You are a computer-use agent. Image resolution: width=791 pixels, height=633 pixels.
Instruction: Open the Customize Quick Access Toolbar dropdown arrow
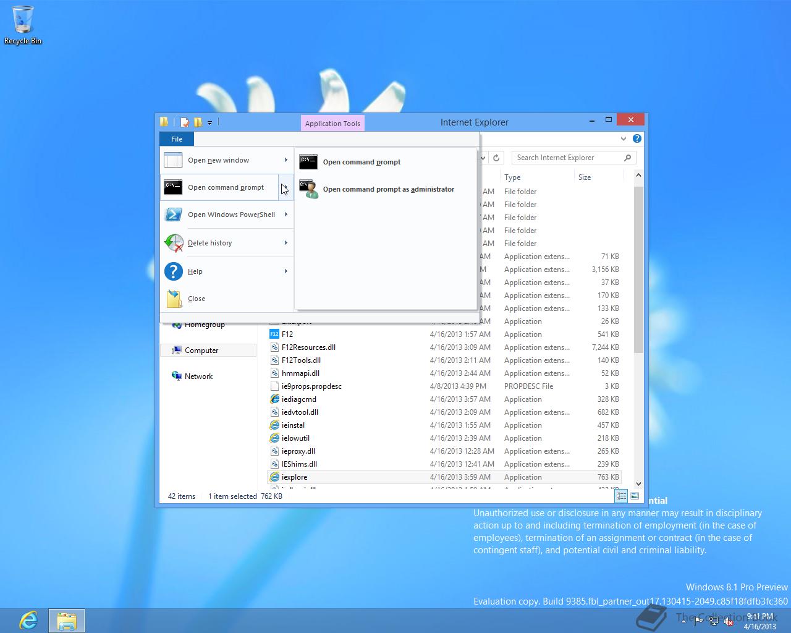(210, 123)
